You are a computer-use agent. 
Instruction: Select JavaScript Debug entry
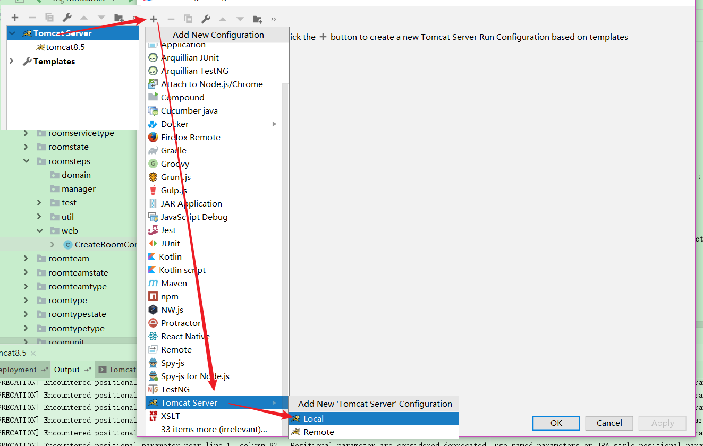click(x=214, y=217)
